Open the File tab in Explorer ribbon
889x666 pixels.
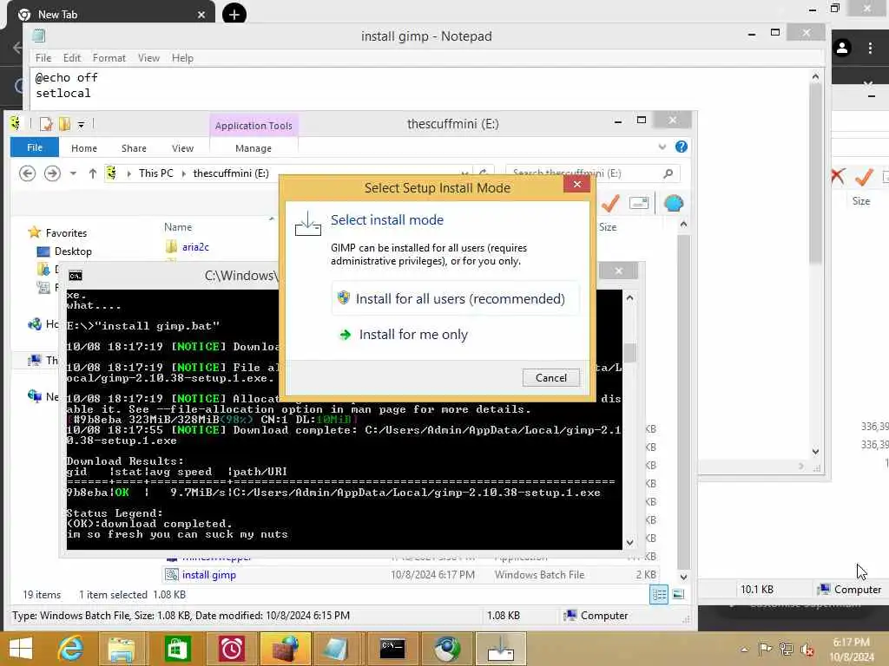pos(35,147)
